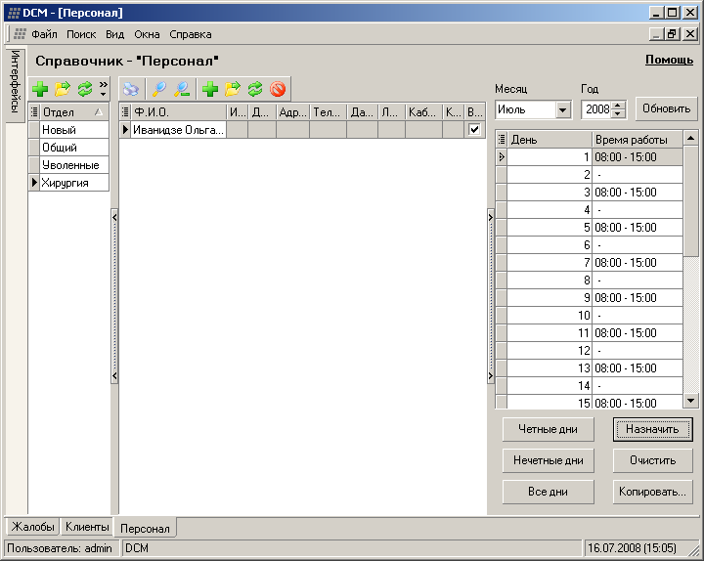Switch to the Клиенты tab

(x=87, y=527)
